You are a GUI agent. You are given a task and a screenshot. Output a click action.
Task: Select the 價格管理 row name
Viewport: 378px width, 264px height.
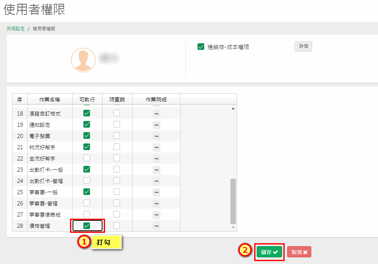point(40,226)
